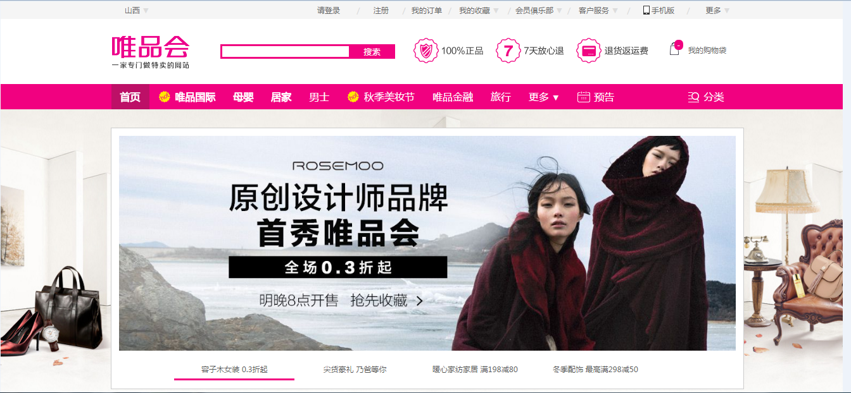Open the 母婴 navigation tab
This screenshot has height=393, width=851.
tap(243, 97)
